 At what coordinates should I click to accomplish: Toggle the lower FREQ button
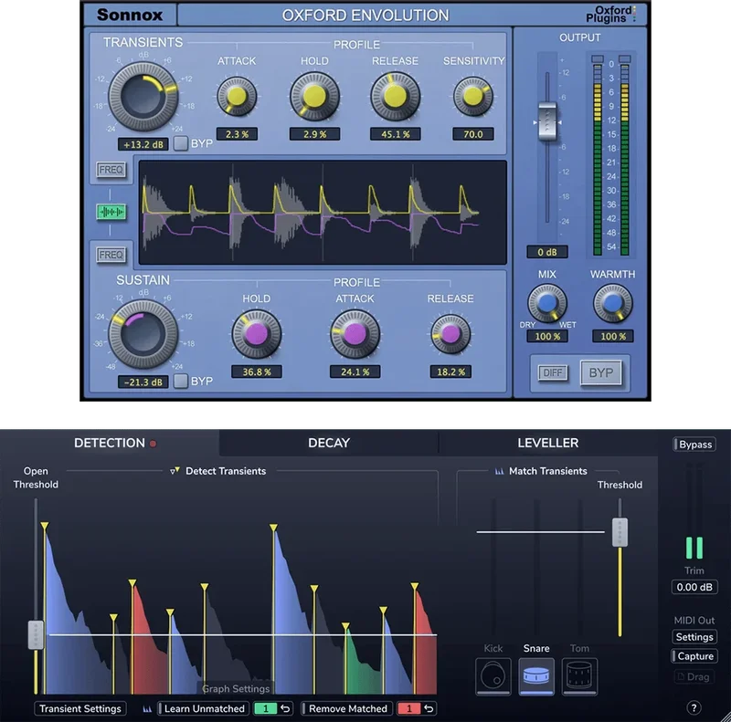point(111,255)
